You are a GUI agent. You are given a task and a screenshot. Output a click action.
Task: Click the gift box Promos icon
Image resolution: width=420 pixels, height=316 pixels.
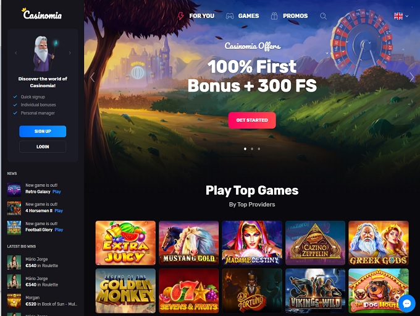click(274, 16)
